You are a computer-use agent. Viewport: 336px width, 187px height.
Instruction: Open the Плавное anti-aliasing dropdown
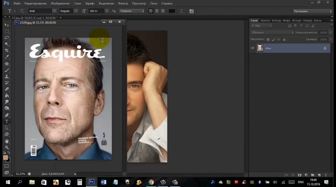[x=132, y=11]
